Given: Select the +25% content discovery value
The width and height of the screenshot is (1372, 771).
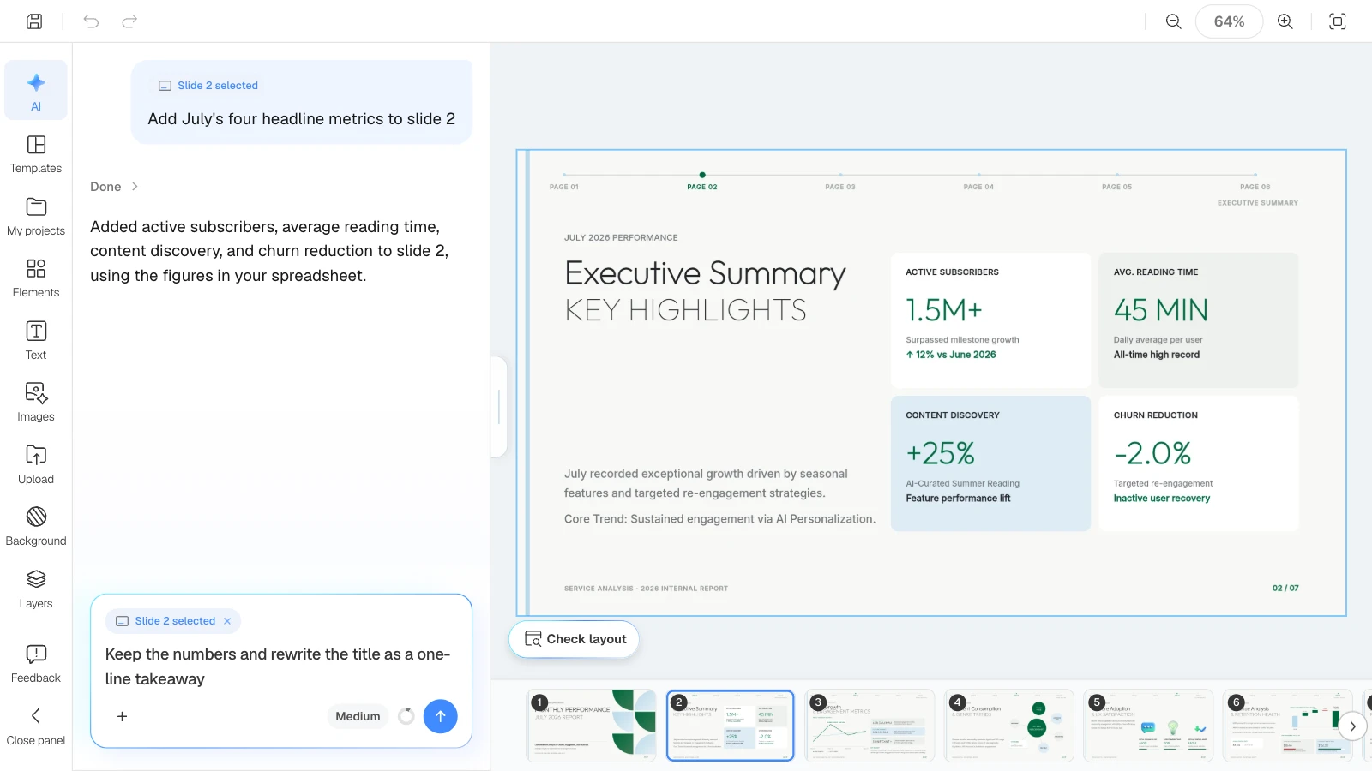Looking at the screenshot, I should pos(940,453).
